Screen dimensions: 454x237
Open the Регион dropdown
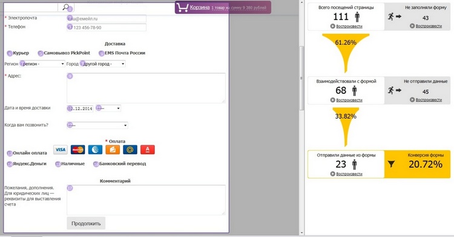(x=42, y=63)
